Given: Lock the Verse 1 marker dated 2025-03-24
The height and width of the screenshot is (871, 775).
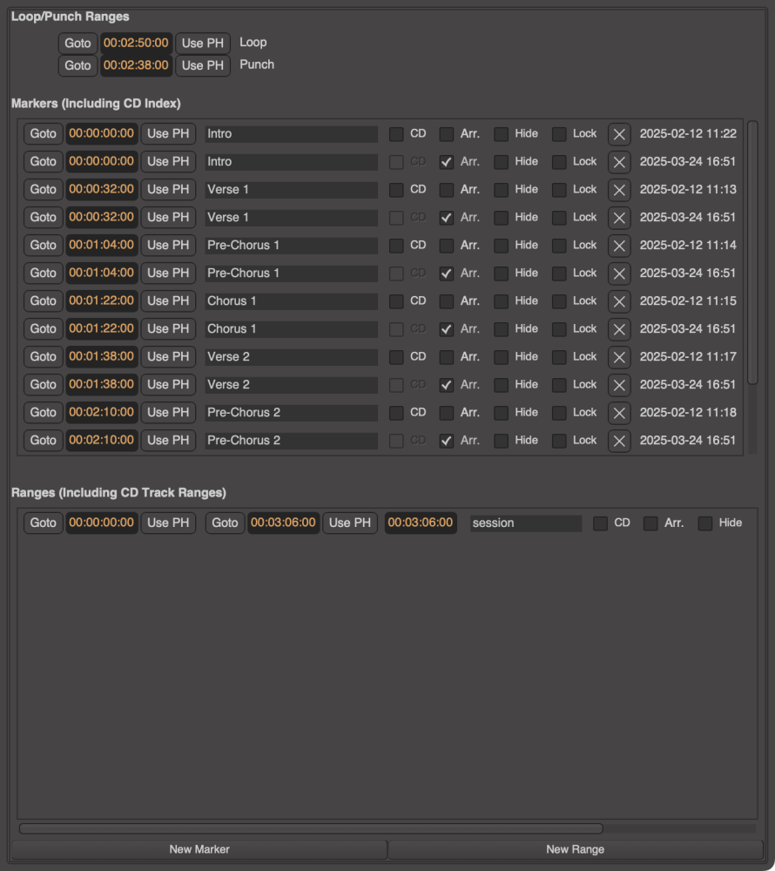Looking at the screenshot, I should 559,217.
